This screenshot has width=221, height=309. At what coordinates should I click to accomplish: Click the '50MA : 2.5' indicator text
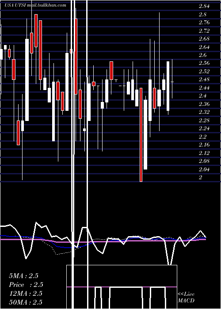click(x=26, y=302)
